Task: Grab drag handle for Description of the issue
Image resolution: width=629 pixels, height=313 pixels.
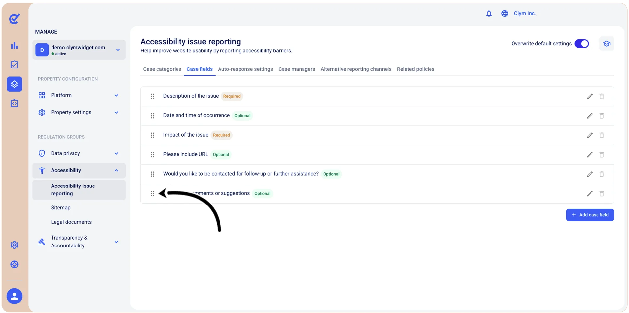Action: pos(152,96)
